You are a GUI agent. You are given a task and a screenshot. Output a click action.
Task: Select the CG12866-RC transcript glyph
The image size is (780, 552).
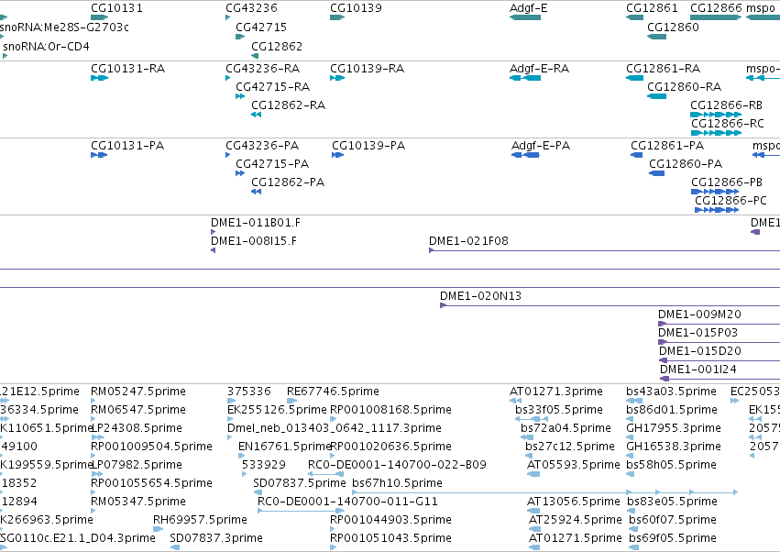click(x=717, y=133)
